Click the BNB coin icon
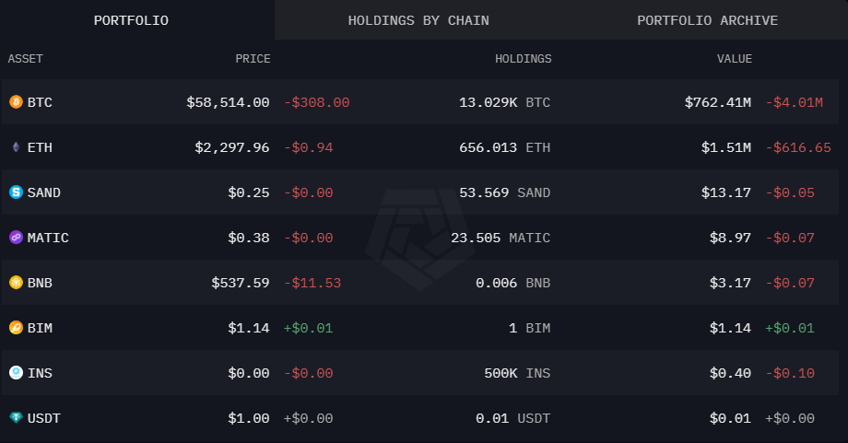The height and width of the screenshot is (443, 848). [x=16, y=283]
